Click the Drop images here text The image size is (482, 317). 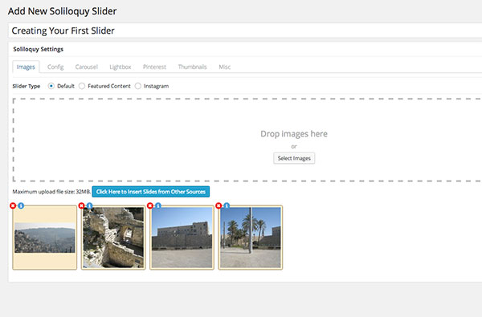click(x=294, y=134)
